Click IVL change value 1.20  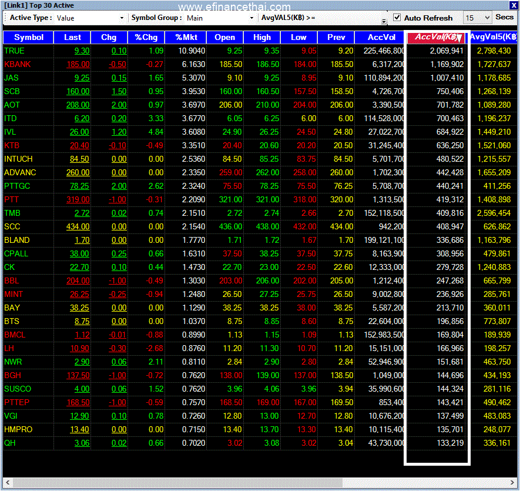click(119, 132)
